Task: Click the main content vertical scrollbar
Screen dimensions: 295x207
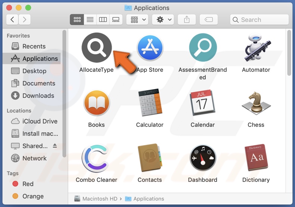Action: pos(289,53)
